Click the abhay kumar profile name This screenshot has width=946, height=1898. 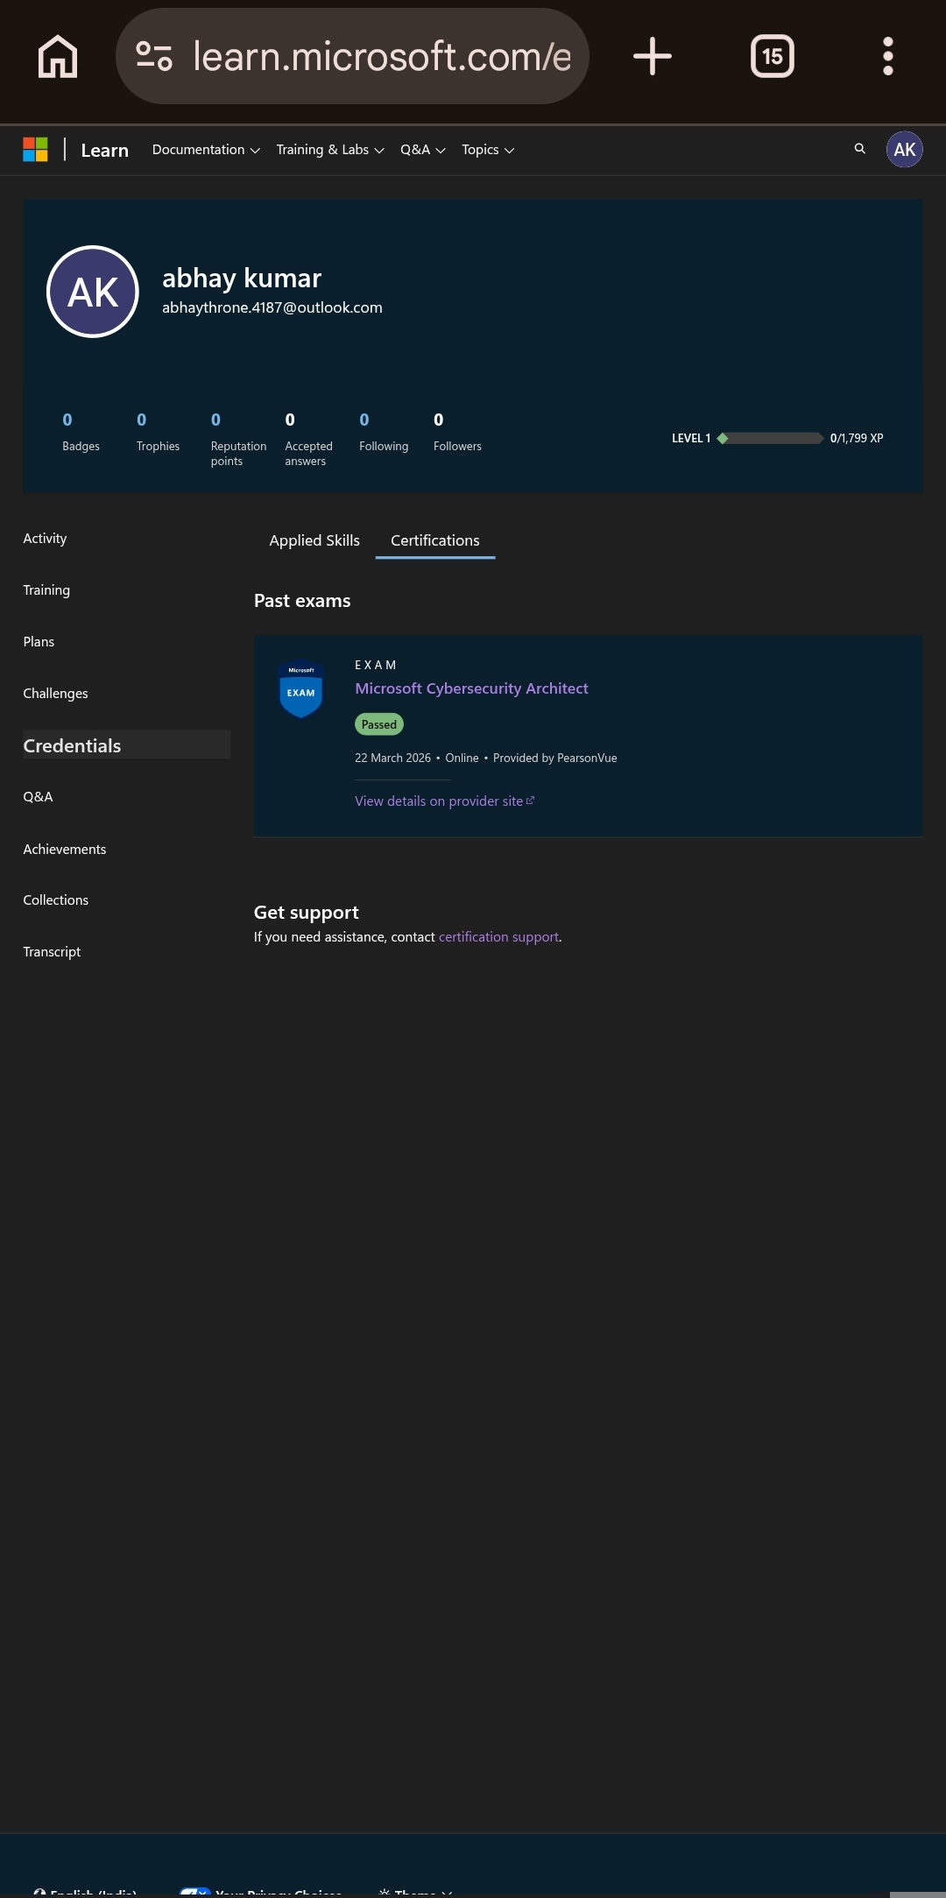[242, 278]
